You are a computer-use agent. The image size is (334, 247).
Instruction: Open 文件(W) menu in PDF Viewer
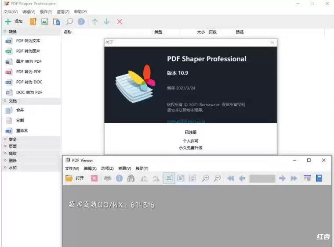tap(72, 168)
